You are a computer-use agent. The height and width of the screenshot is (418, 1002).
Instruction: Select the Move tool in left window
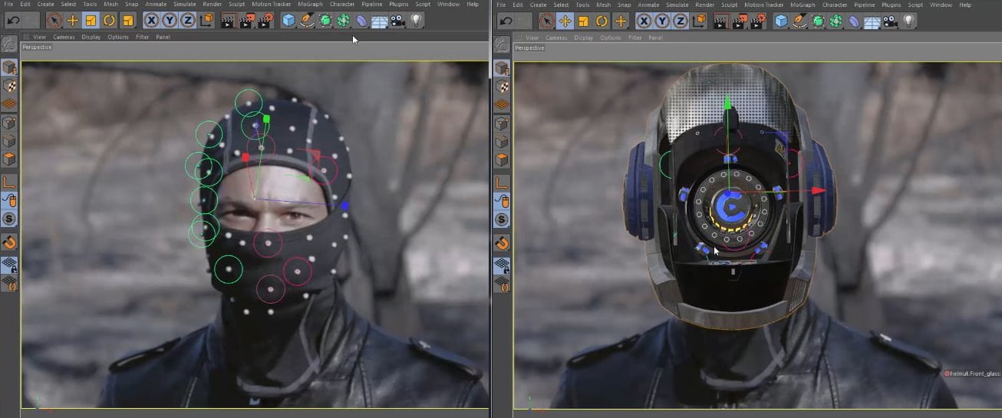(x=73, y=21)
